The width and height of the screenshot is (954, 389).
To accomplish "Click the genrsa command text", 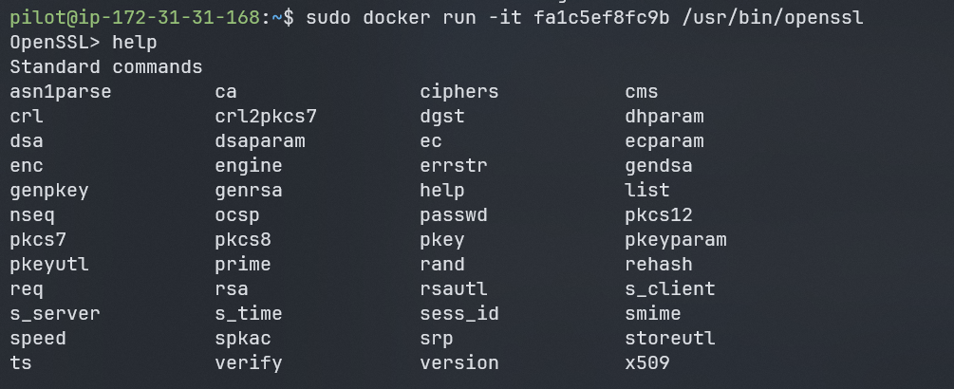I will (249, 192).
